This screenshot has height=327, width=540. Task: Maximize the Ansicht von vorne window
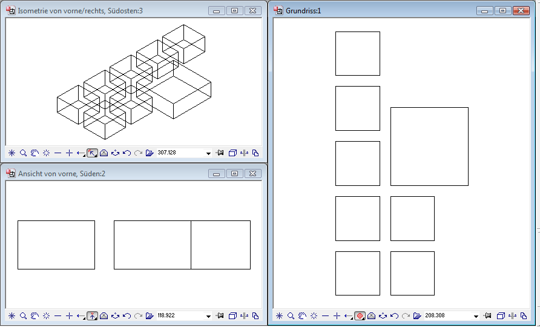tap(234, 173)
